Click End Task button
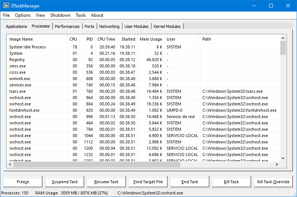297x197 pixels. coord(190,182)
